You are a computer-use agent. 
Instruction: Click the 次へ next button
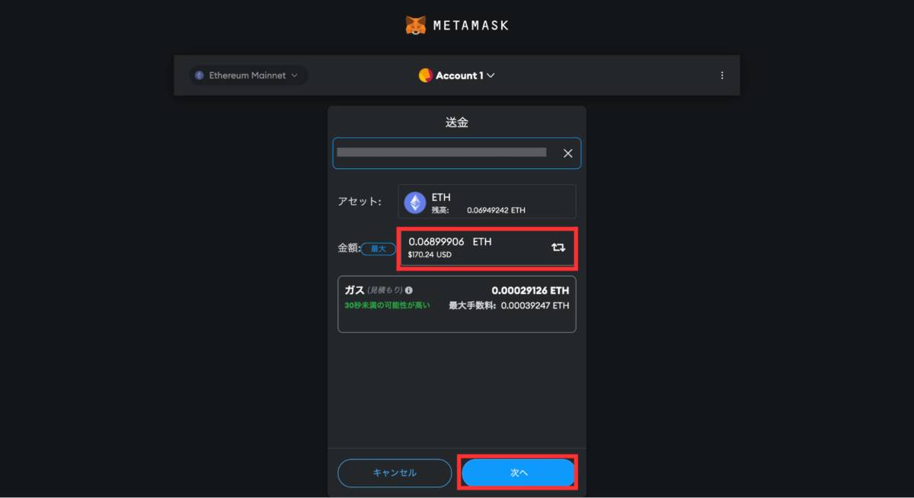(518, 472)
